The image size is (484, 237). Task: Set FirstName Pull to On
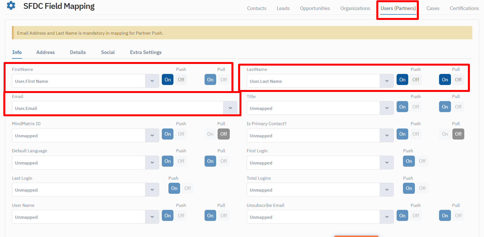click(210, 80)
